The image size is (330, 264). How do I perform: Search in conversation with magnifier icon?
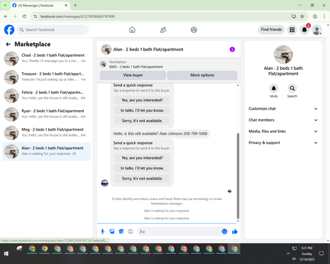[292, 88]
